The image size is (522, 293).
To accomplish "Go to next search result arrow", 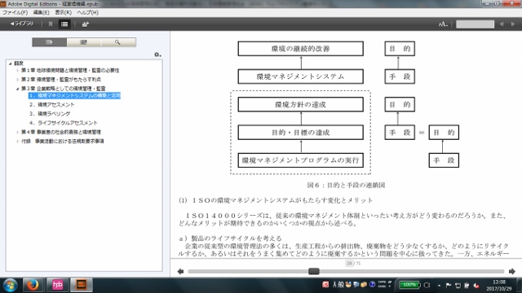I will (513, 24).
